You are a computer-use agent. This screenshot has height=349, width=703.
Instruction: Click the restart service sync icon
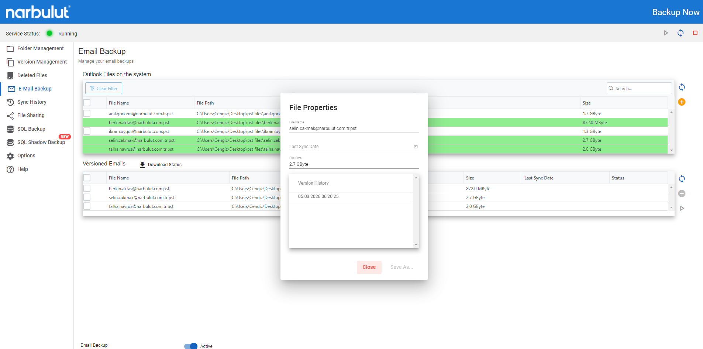[x=680, y=33]
